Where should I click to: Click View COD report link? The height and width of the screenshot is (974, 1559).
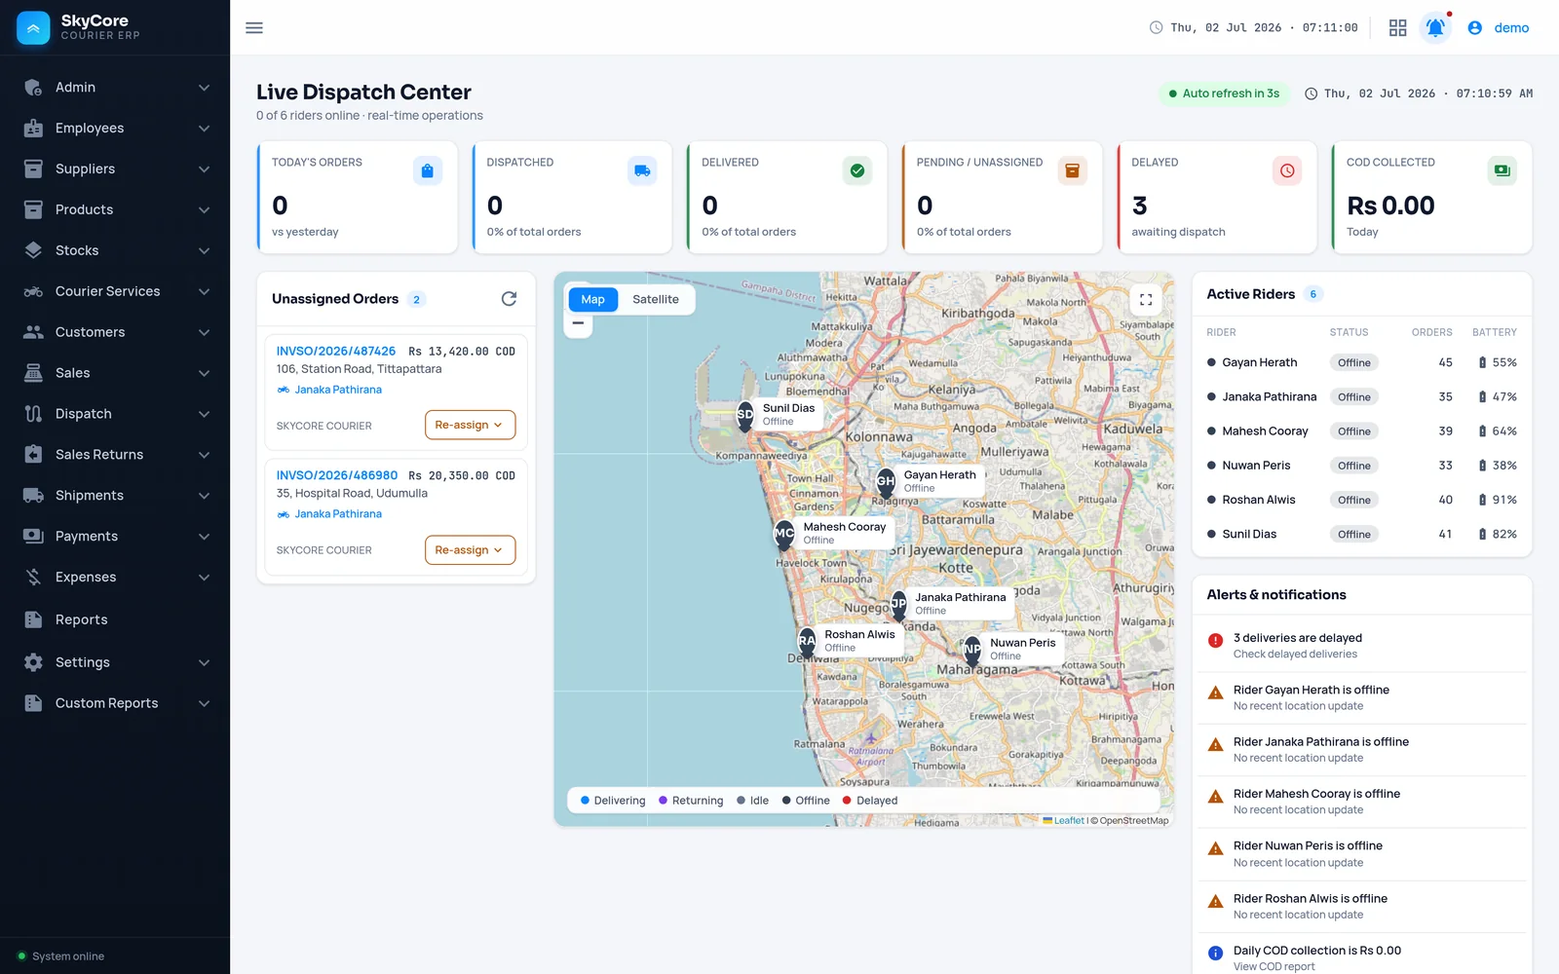(1274, 967)
